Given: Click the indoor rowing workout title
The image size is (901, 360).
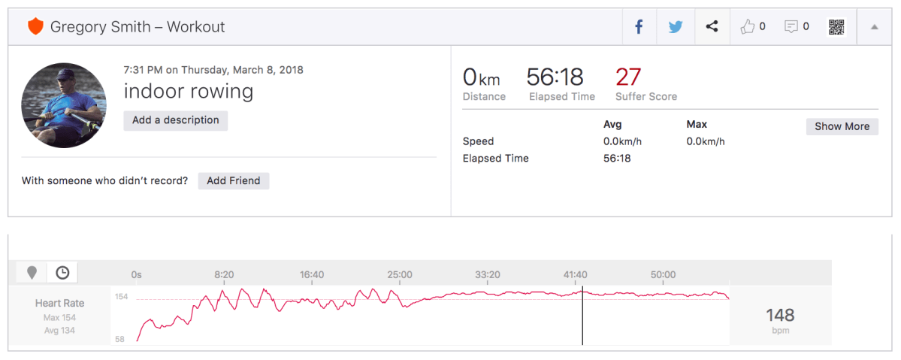Looking at the screenshot, I should click(x=189, y=92).
